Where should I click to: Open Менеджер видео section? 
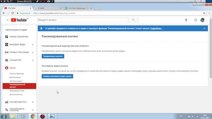tap(18, 45)
